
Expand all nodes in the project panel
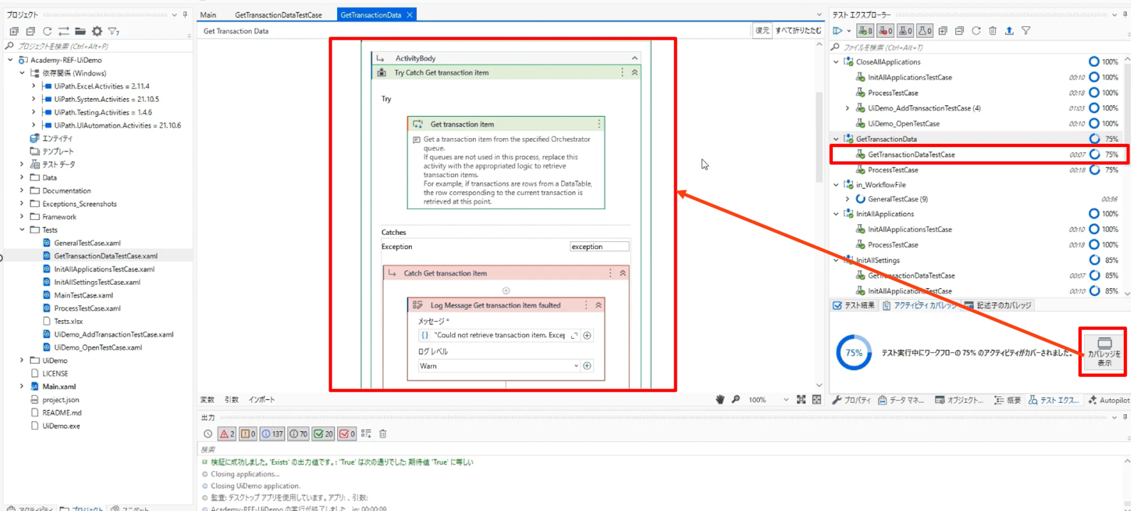[14, 31]
